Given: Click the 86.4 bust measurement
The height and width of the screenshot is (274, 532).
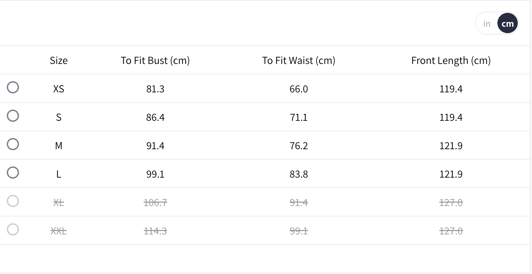Looking at the screenshot, I should click(155, 117).
